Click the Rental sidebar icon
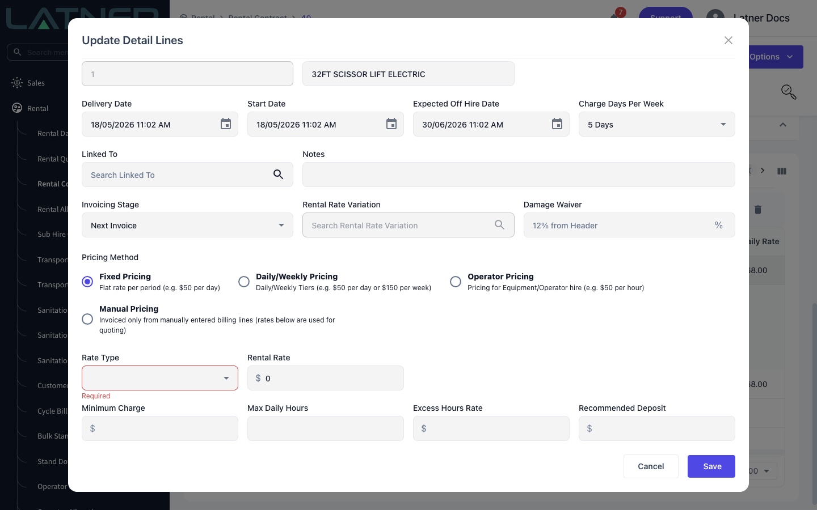 (x=17, y=108)
